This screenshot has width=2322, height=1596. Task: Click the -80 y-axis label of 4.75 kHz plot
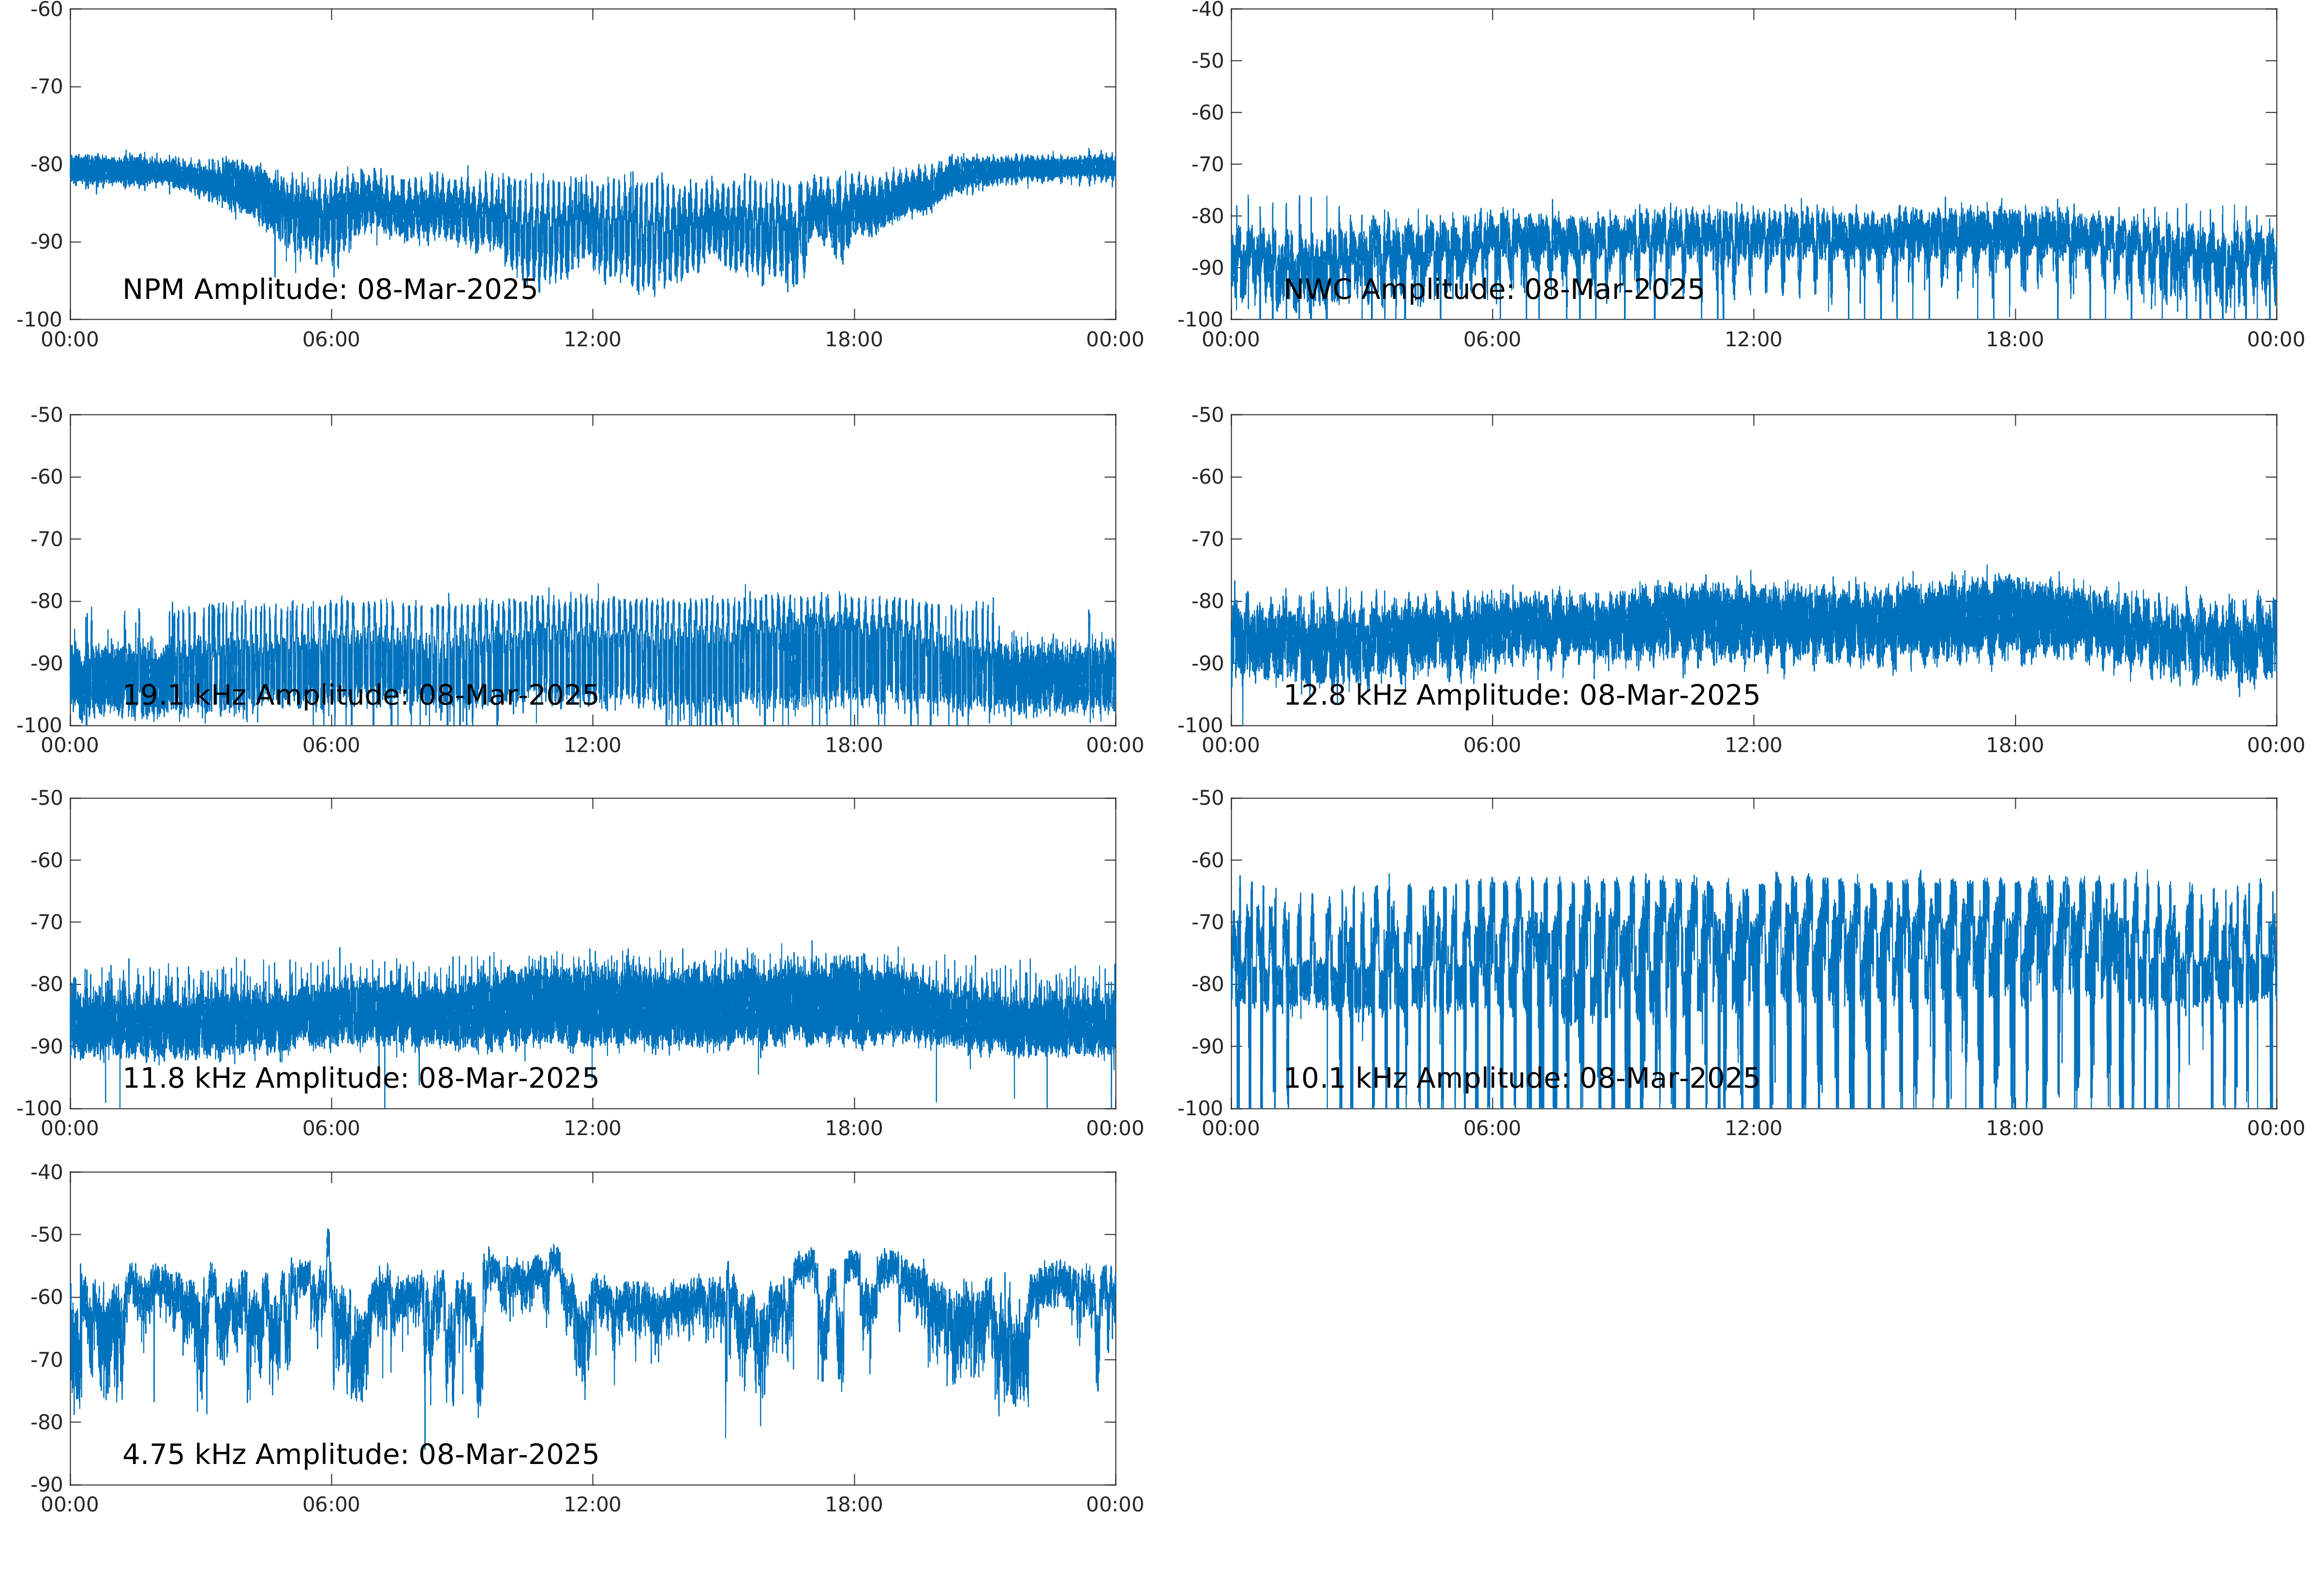pos(46,1422)
